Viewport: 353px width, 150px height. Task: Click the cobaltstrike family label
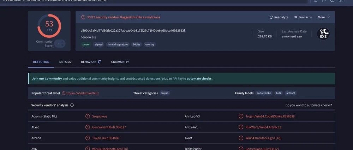(x=264, y=93)
